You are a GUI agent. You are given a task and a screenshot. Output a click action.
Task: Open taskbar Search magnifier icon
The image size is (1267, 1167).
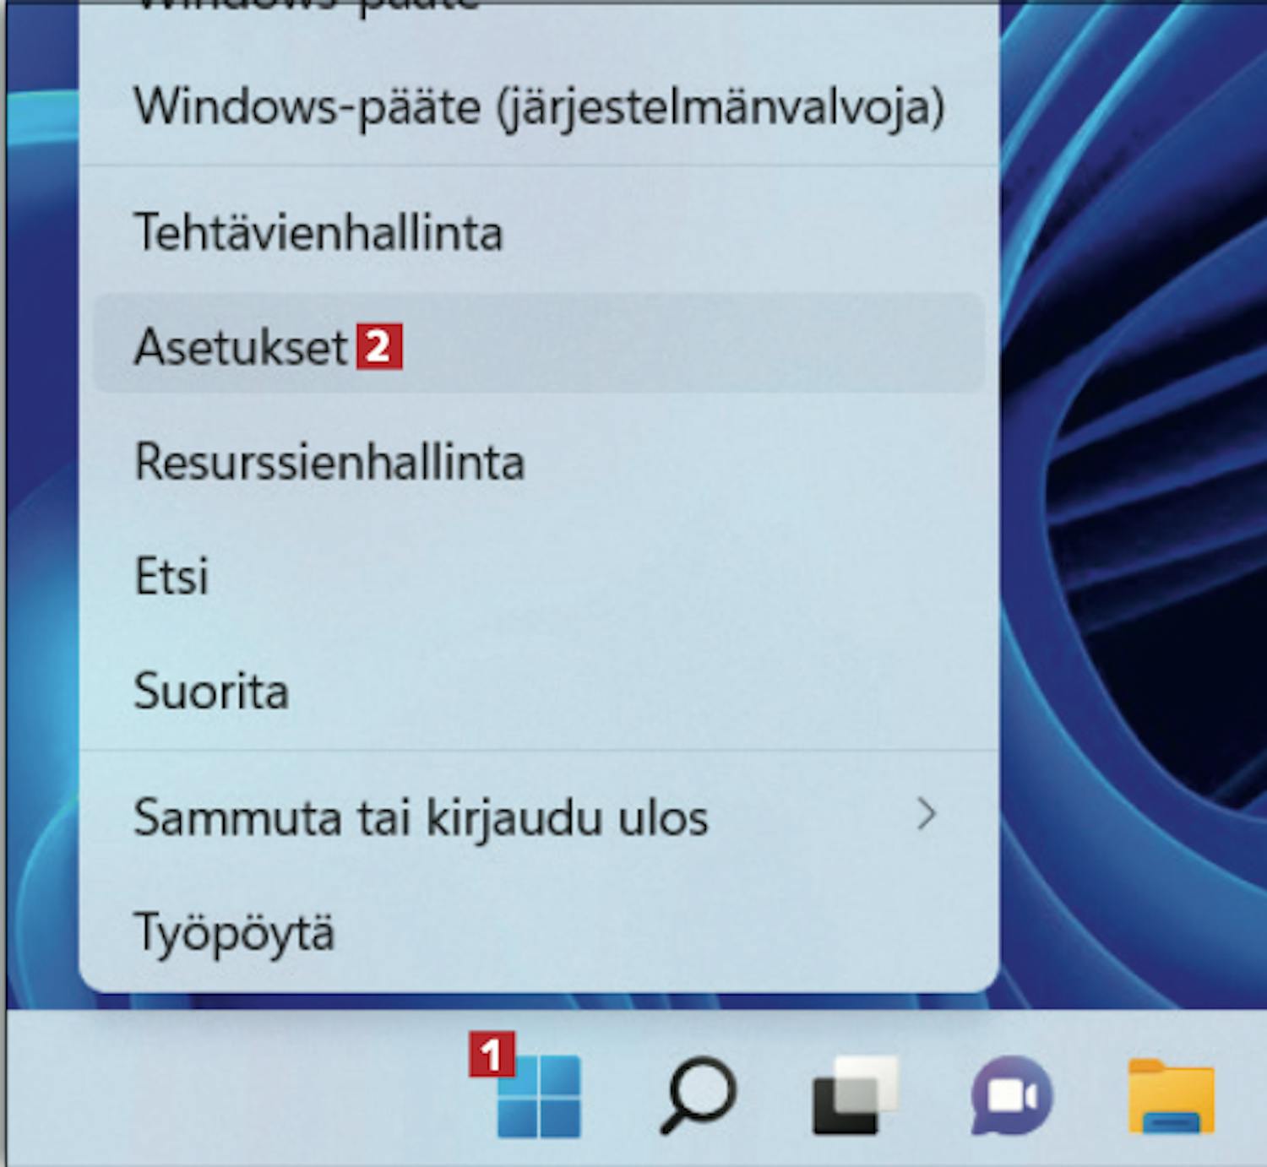[x=698, y=1095]
